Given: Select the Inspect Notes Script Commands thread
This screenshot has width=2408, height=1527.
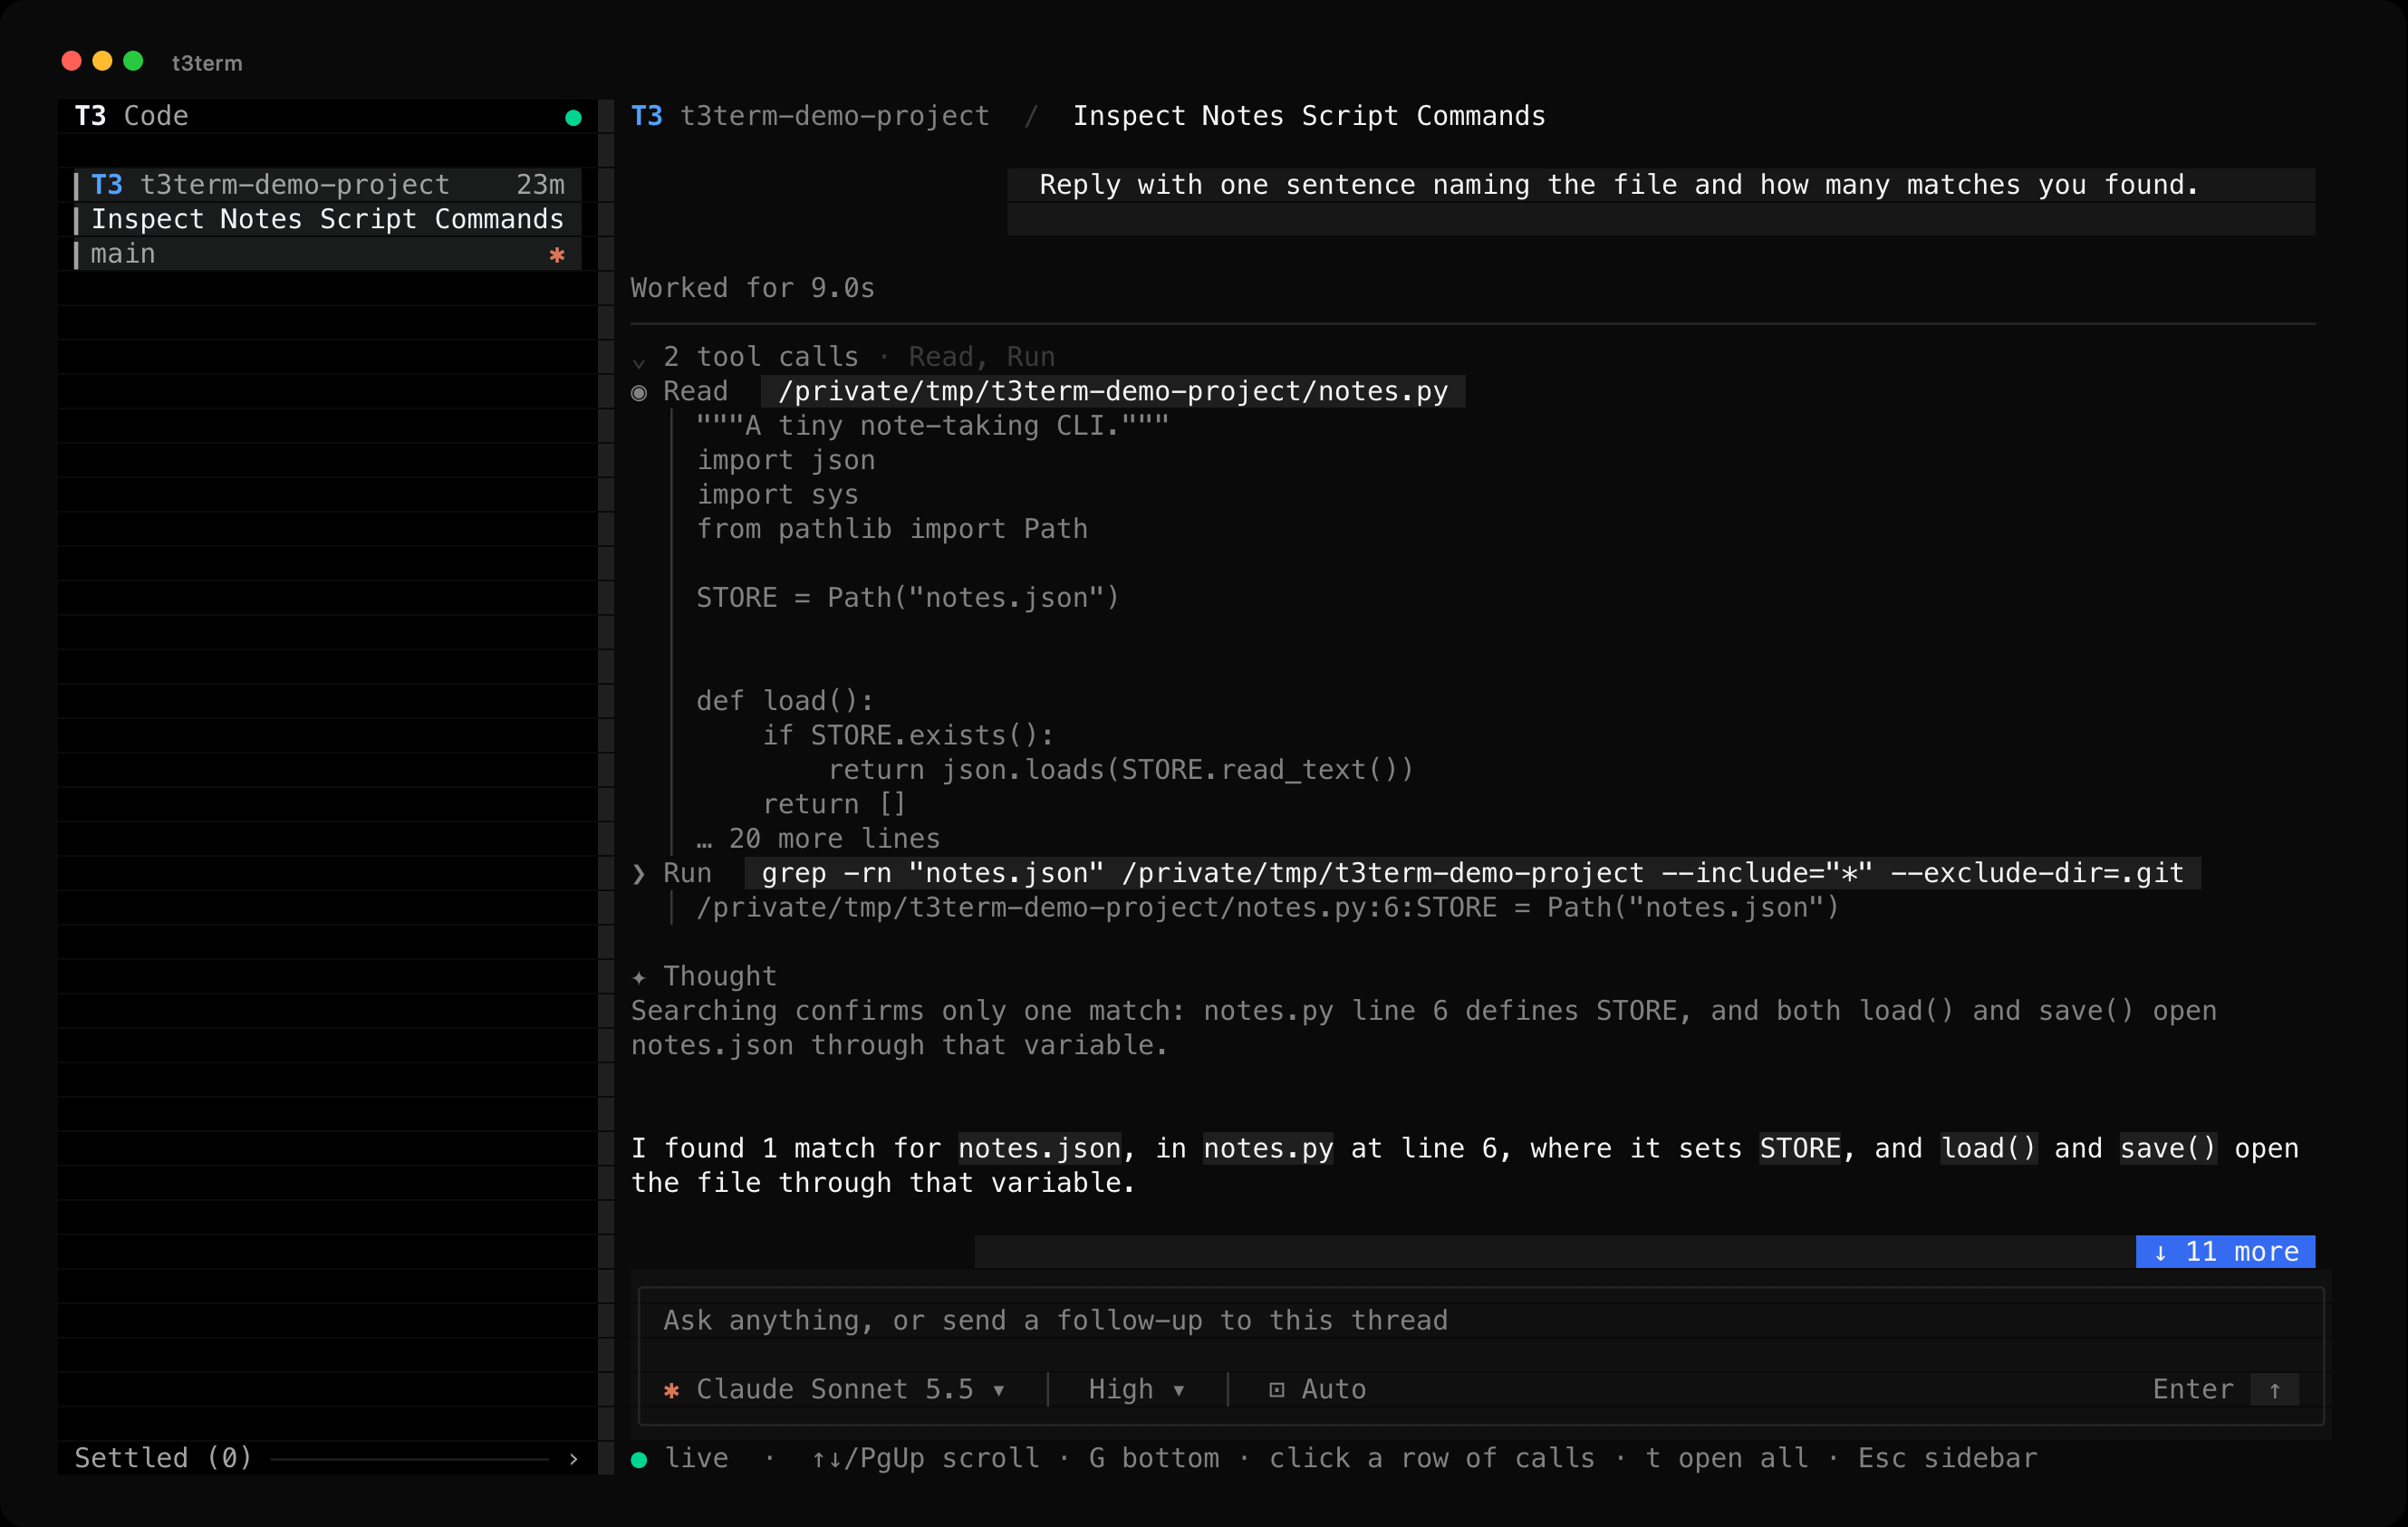Looking at the screenshot, I should pyautogui.click(x=327, y=219).
